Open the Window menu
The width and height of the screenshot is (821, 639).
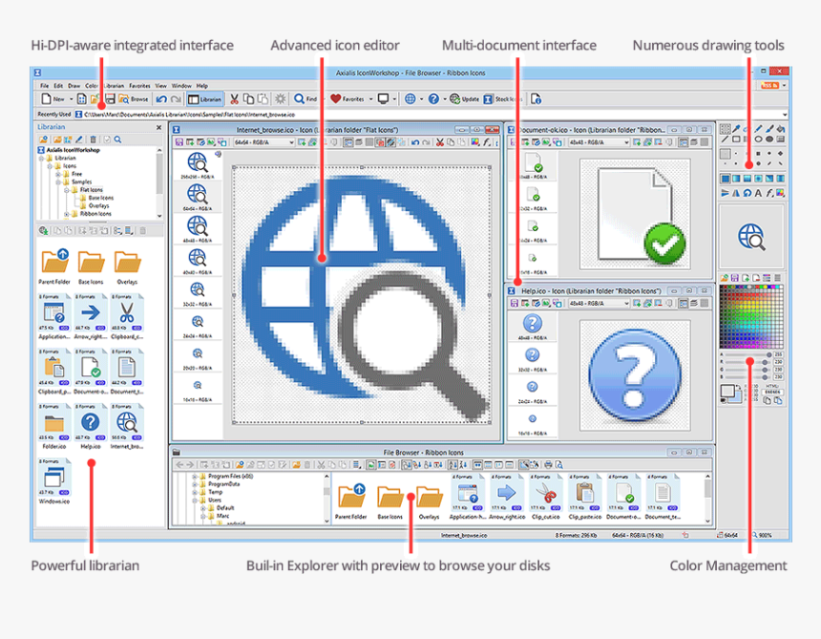click(x=181, y=86)
